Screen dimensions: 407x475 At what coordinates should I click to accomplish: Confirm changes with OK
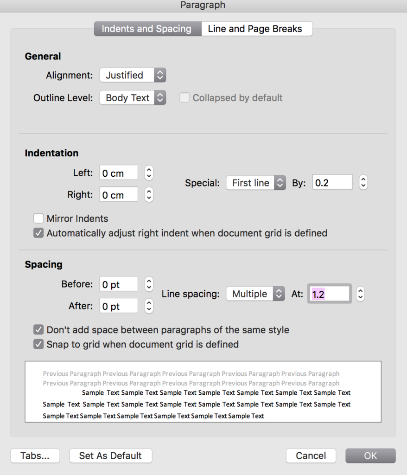click(370, 456)
